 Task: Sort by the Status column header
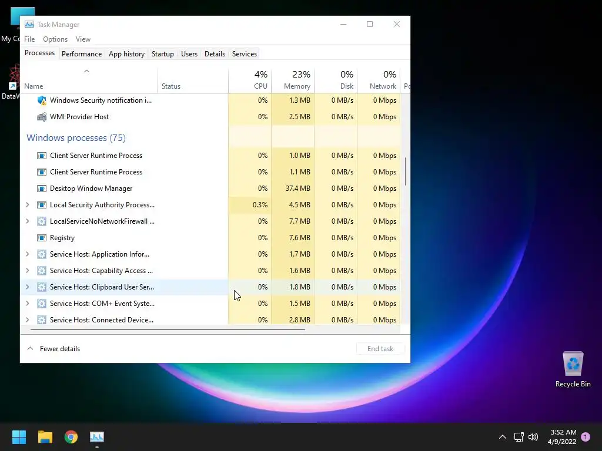pyautogui.click(x=193, y=80)
